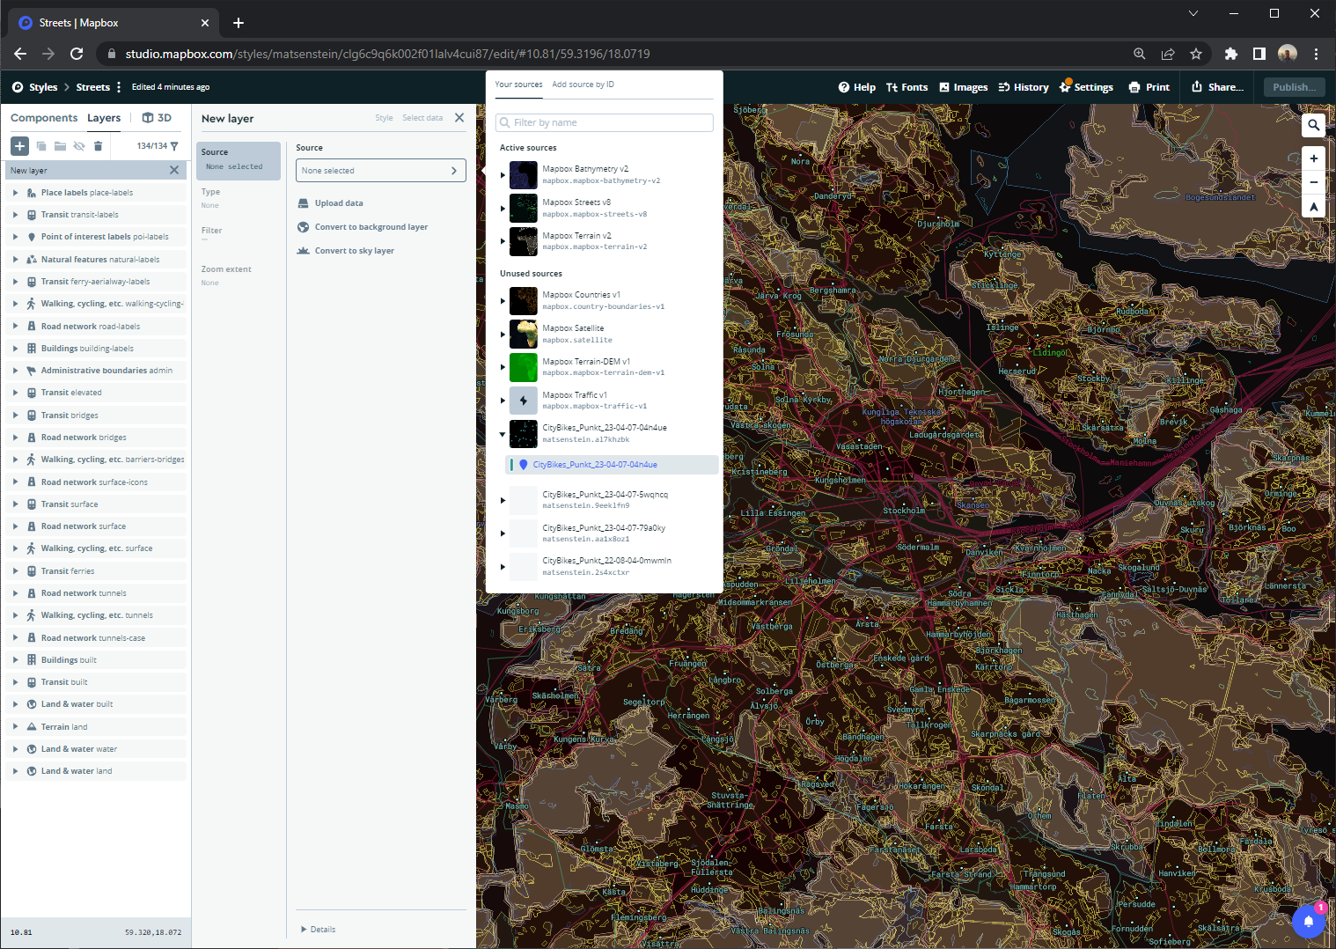Viewport: 1336px width, 949px height.
Task: Click the Mapbox Terrain-DEM v1 thumbnail
Action: [x=524, y=367]
